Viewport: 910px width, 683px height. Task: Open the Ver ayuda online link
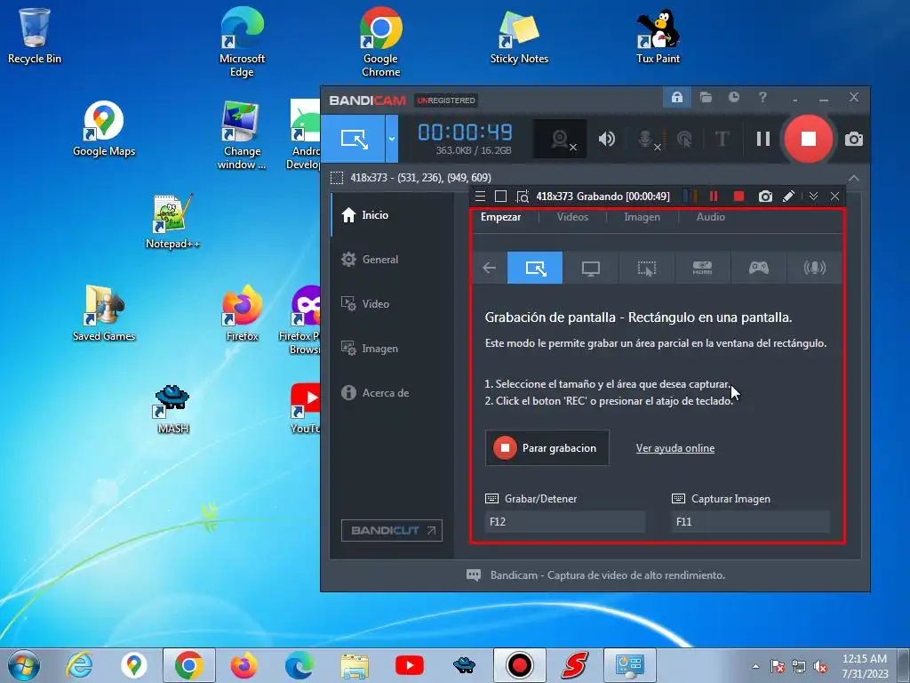click(x=675, y=448)
